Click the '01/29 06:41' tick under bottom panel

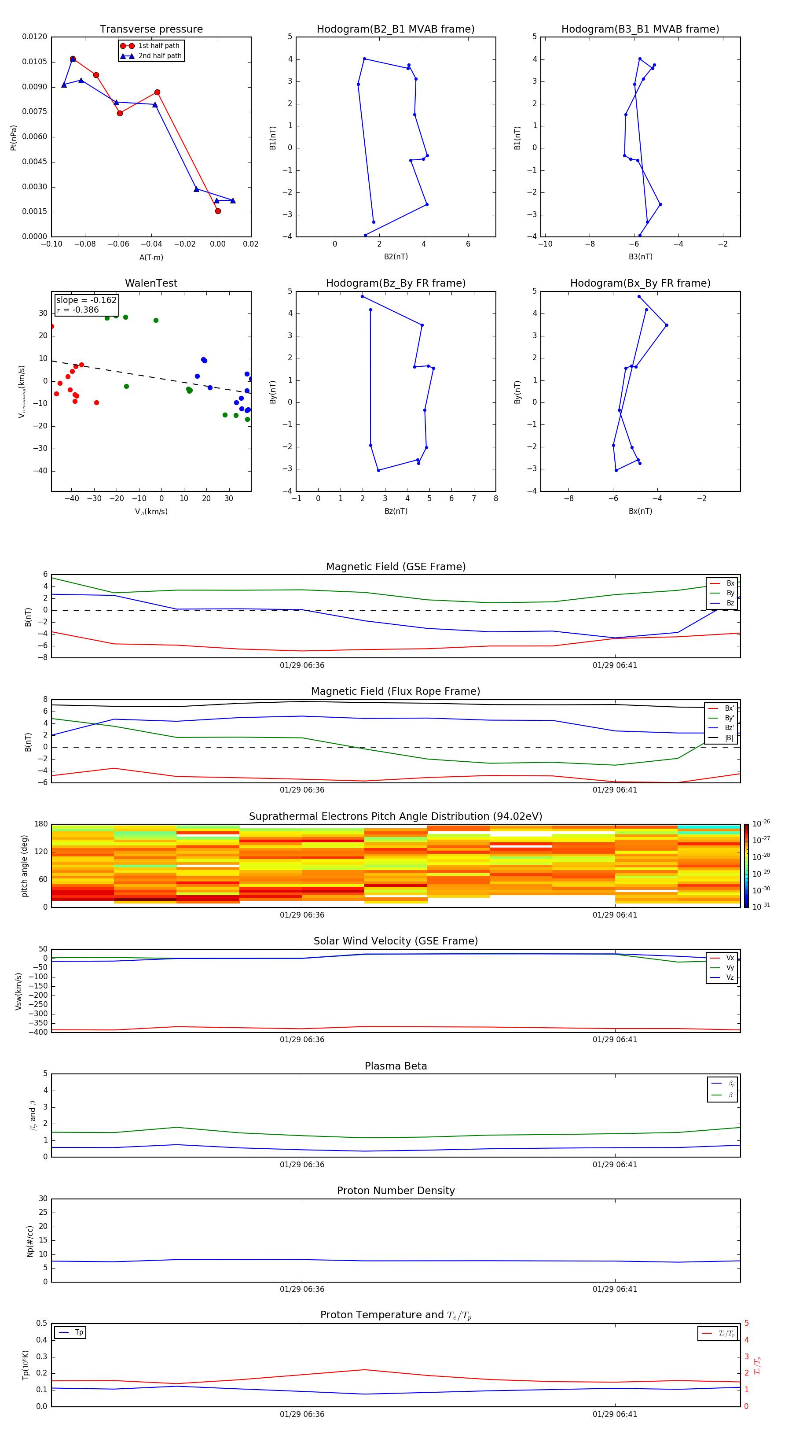(615, 1414)
